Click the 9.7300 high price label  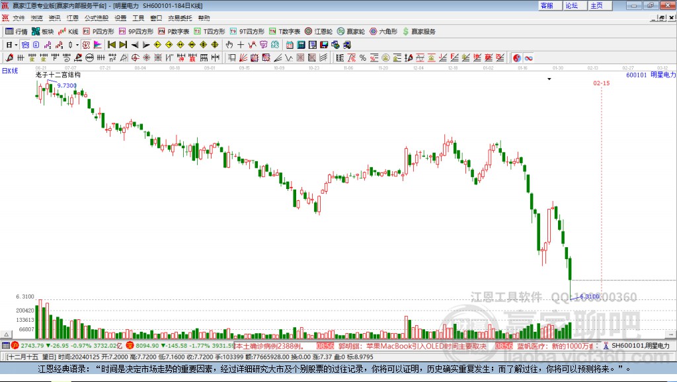[67, 85]
